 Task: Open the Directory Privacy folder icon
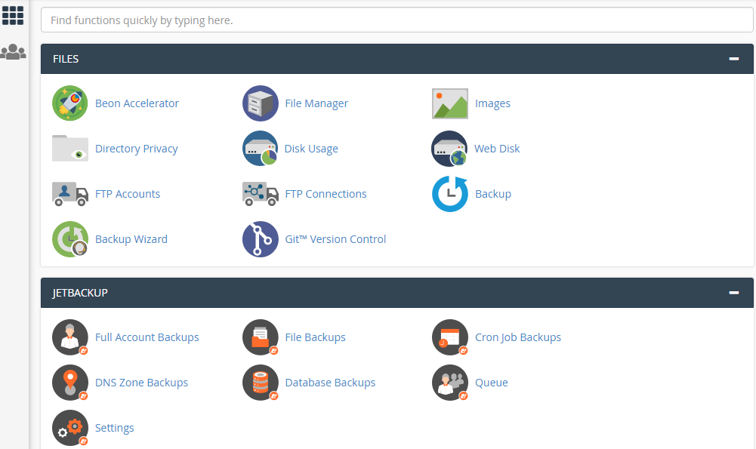point(70,149)
